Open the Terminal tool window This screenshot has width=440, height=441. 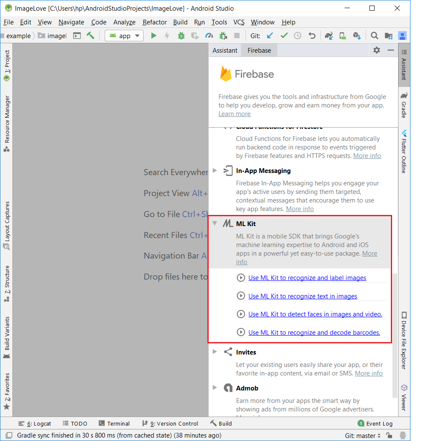pyautogui.click(x=114, y=423)
